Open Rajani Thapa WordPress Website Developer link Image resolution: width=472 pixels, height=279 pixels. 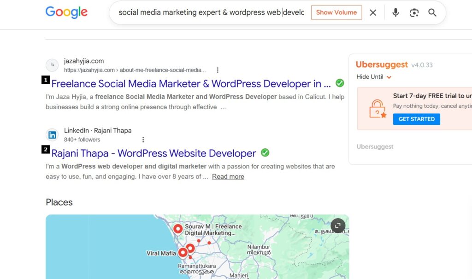click(153, 153)
